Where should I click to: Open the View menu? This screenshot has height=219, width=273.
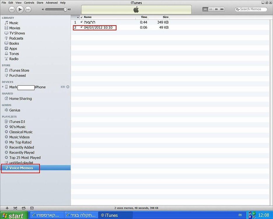[18, 3]
